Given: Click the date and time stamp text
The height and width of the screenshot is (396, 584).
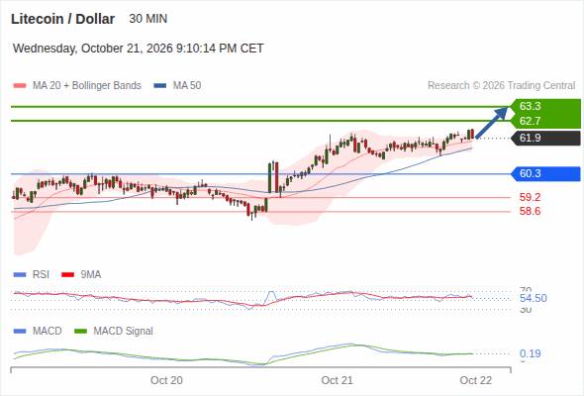Looking at the screenshot, I should (139, 49).
